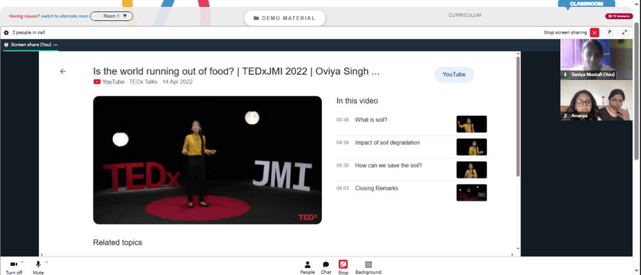
Task: Open the Demo Material button
Action: (x=285, y=18)
